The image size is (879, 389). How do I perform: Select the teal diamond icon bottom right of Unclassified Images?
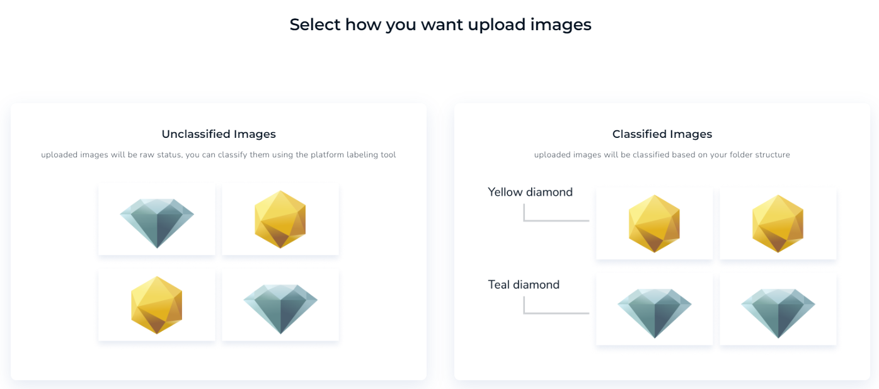280,303
